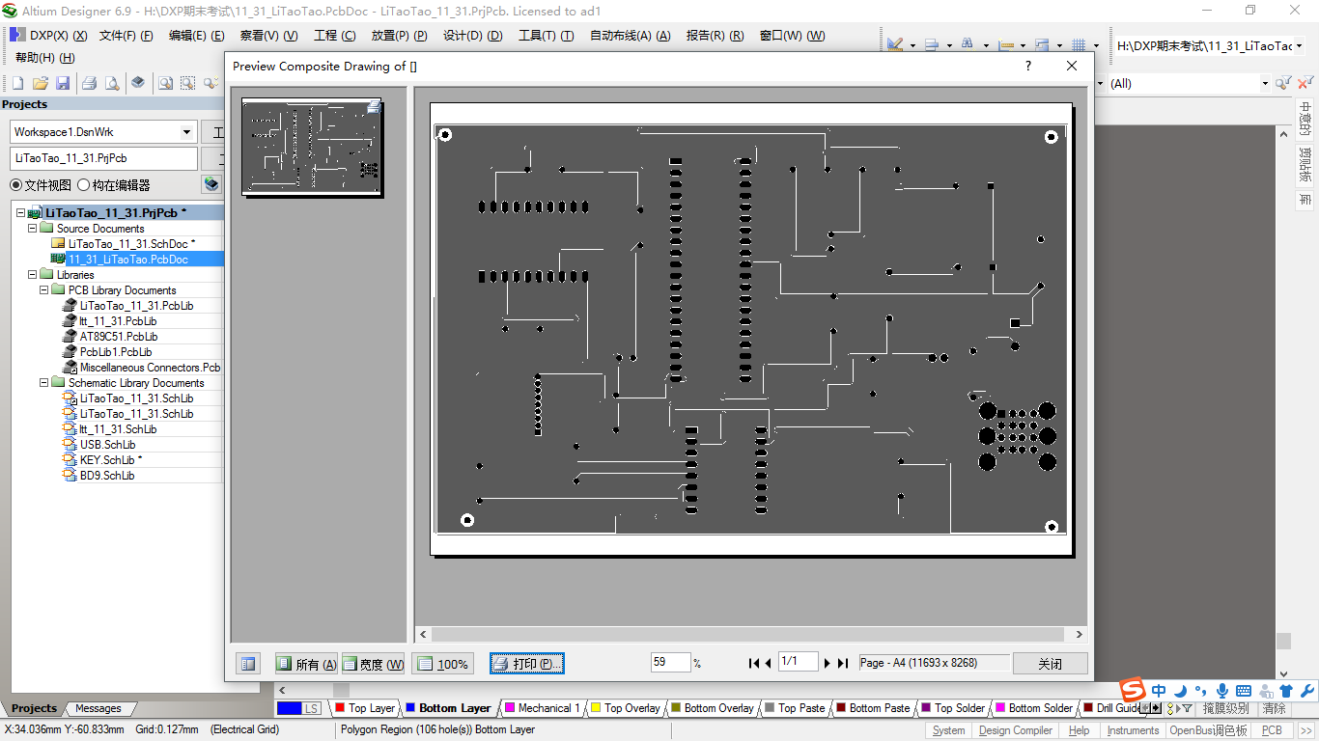
Task: Click the 打印(P)... print button
Action: pyautogui.click(x=526, y=664)
